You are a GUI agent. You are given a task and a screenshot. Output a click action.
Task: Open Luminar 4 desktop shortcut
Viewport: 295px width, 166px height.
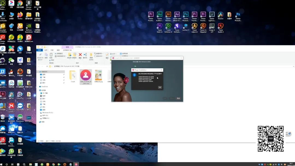186,27
